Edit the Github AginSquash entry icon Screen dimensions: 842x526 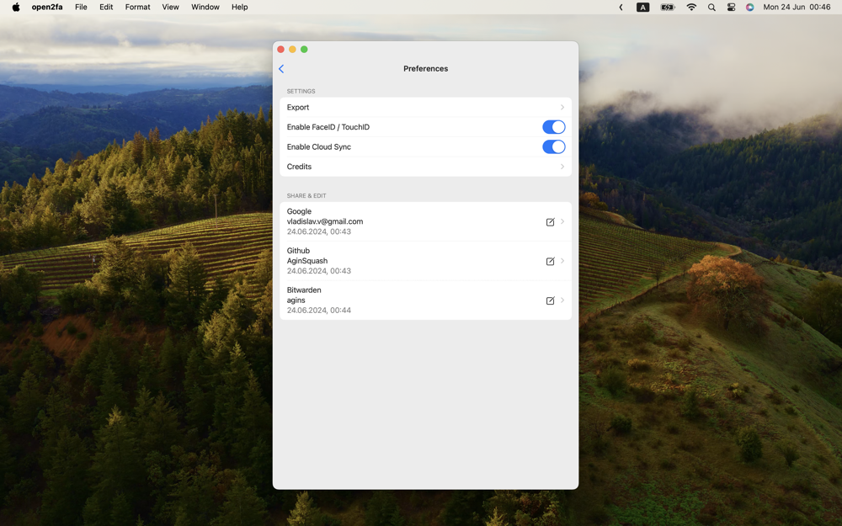click(550, 261)
